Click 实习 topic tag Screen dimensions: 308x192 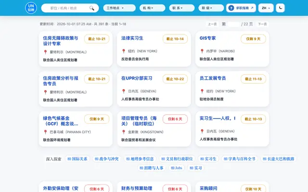196,168
